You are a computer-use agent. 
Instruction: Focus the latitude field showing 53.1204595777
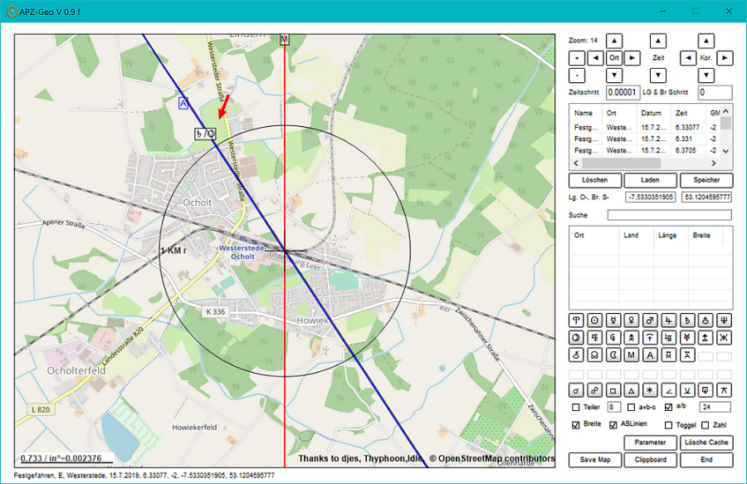coord(706,198)
